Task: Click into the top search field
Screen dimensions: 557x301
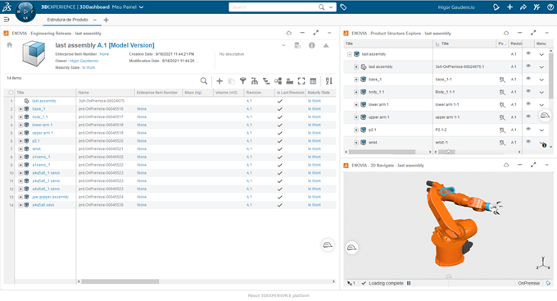Action: click(274, 7)
